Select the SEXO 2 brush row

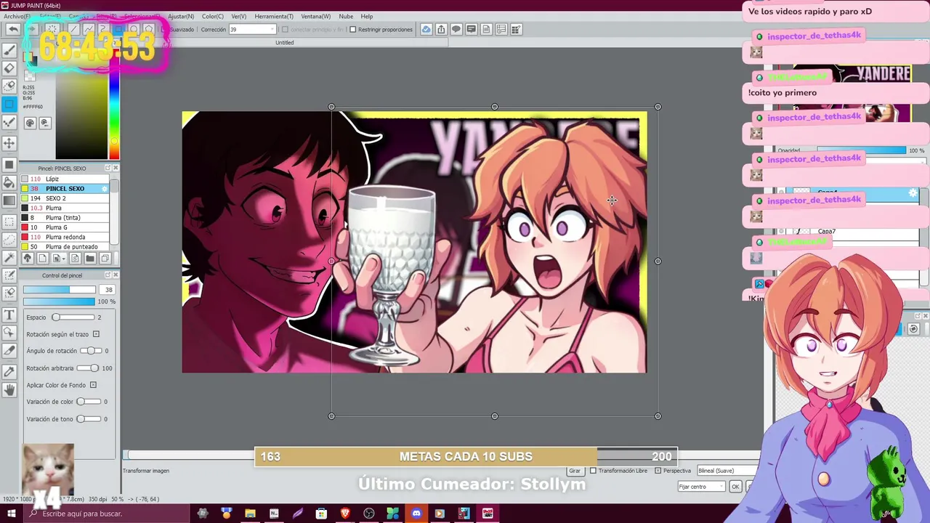65,198
